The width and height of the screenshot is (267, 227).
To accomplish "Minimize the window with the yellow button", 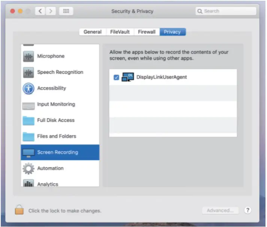I will point(20,11).
